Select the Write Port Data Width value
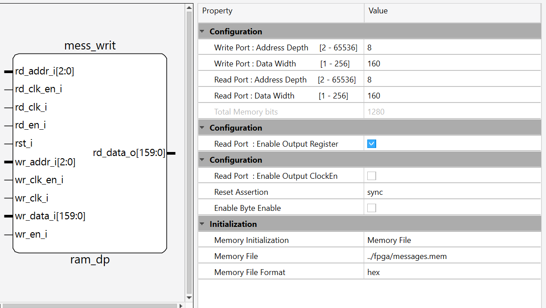Viewport: 546px width, 308px height. tap(452, 64)
